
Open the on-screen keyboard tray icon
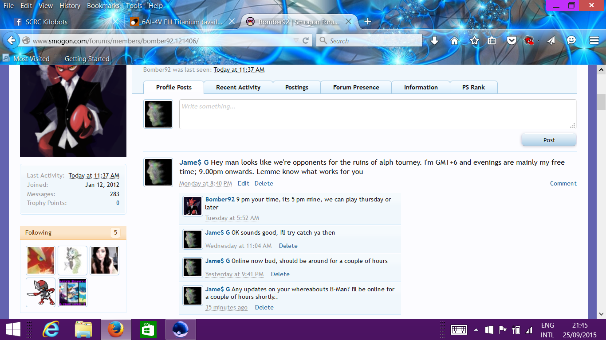(459, 330)
